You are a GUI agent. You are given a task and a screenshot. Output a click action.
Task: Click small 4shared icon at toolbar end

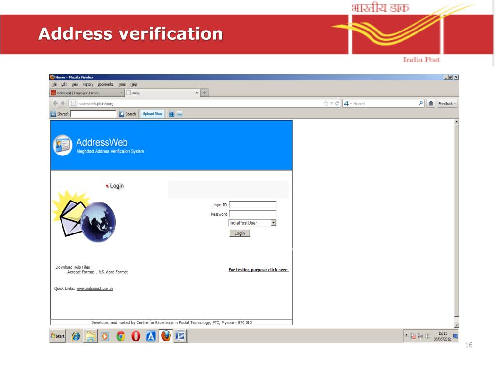[x=180, y=114]
